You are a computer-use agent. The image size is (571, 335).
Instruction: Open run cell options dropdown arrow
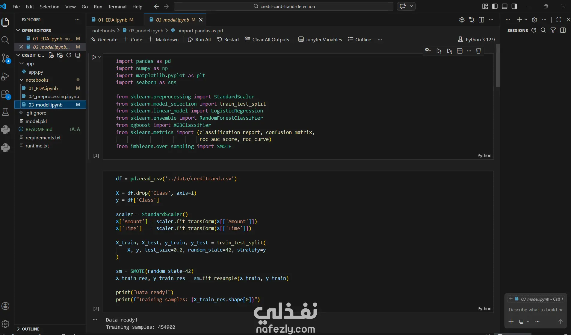tap(100, 57)
